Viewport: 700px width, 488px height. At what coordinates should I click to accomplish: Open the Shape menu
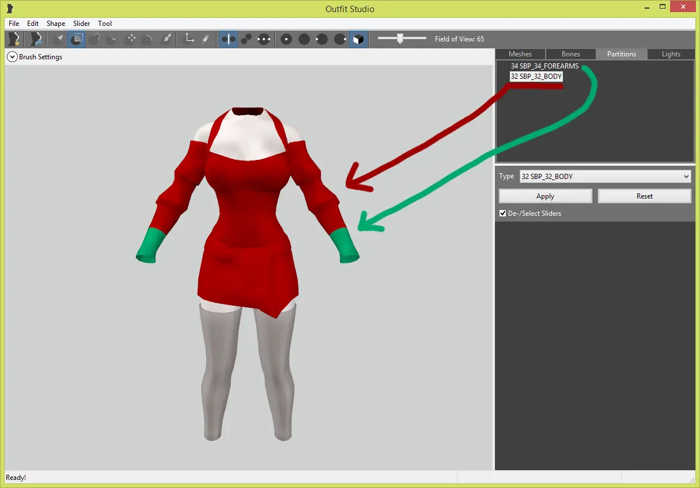tap(56, 24)
